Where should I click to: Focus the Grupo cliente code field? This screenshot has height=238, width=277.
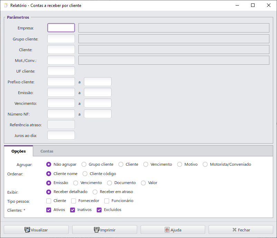[x=61, y=39]
